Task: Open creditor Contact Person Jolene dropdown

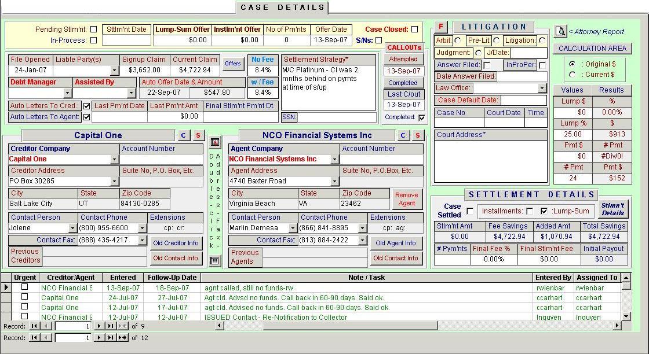Action: [72, 228]
